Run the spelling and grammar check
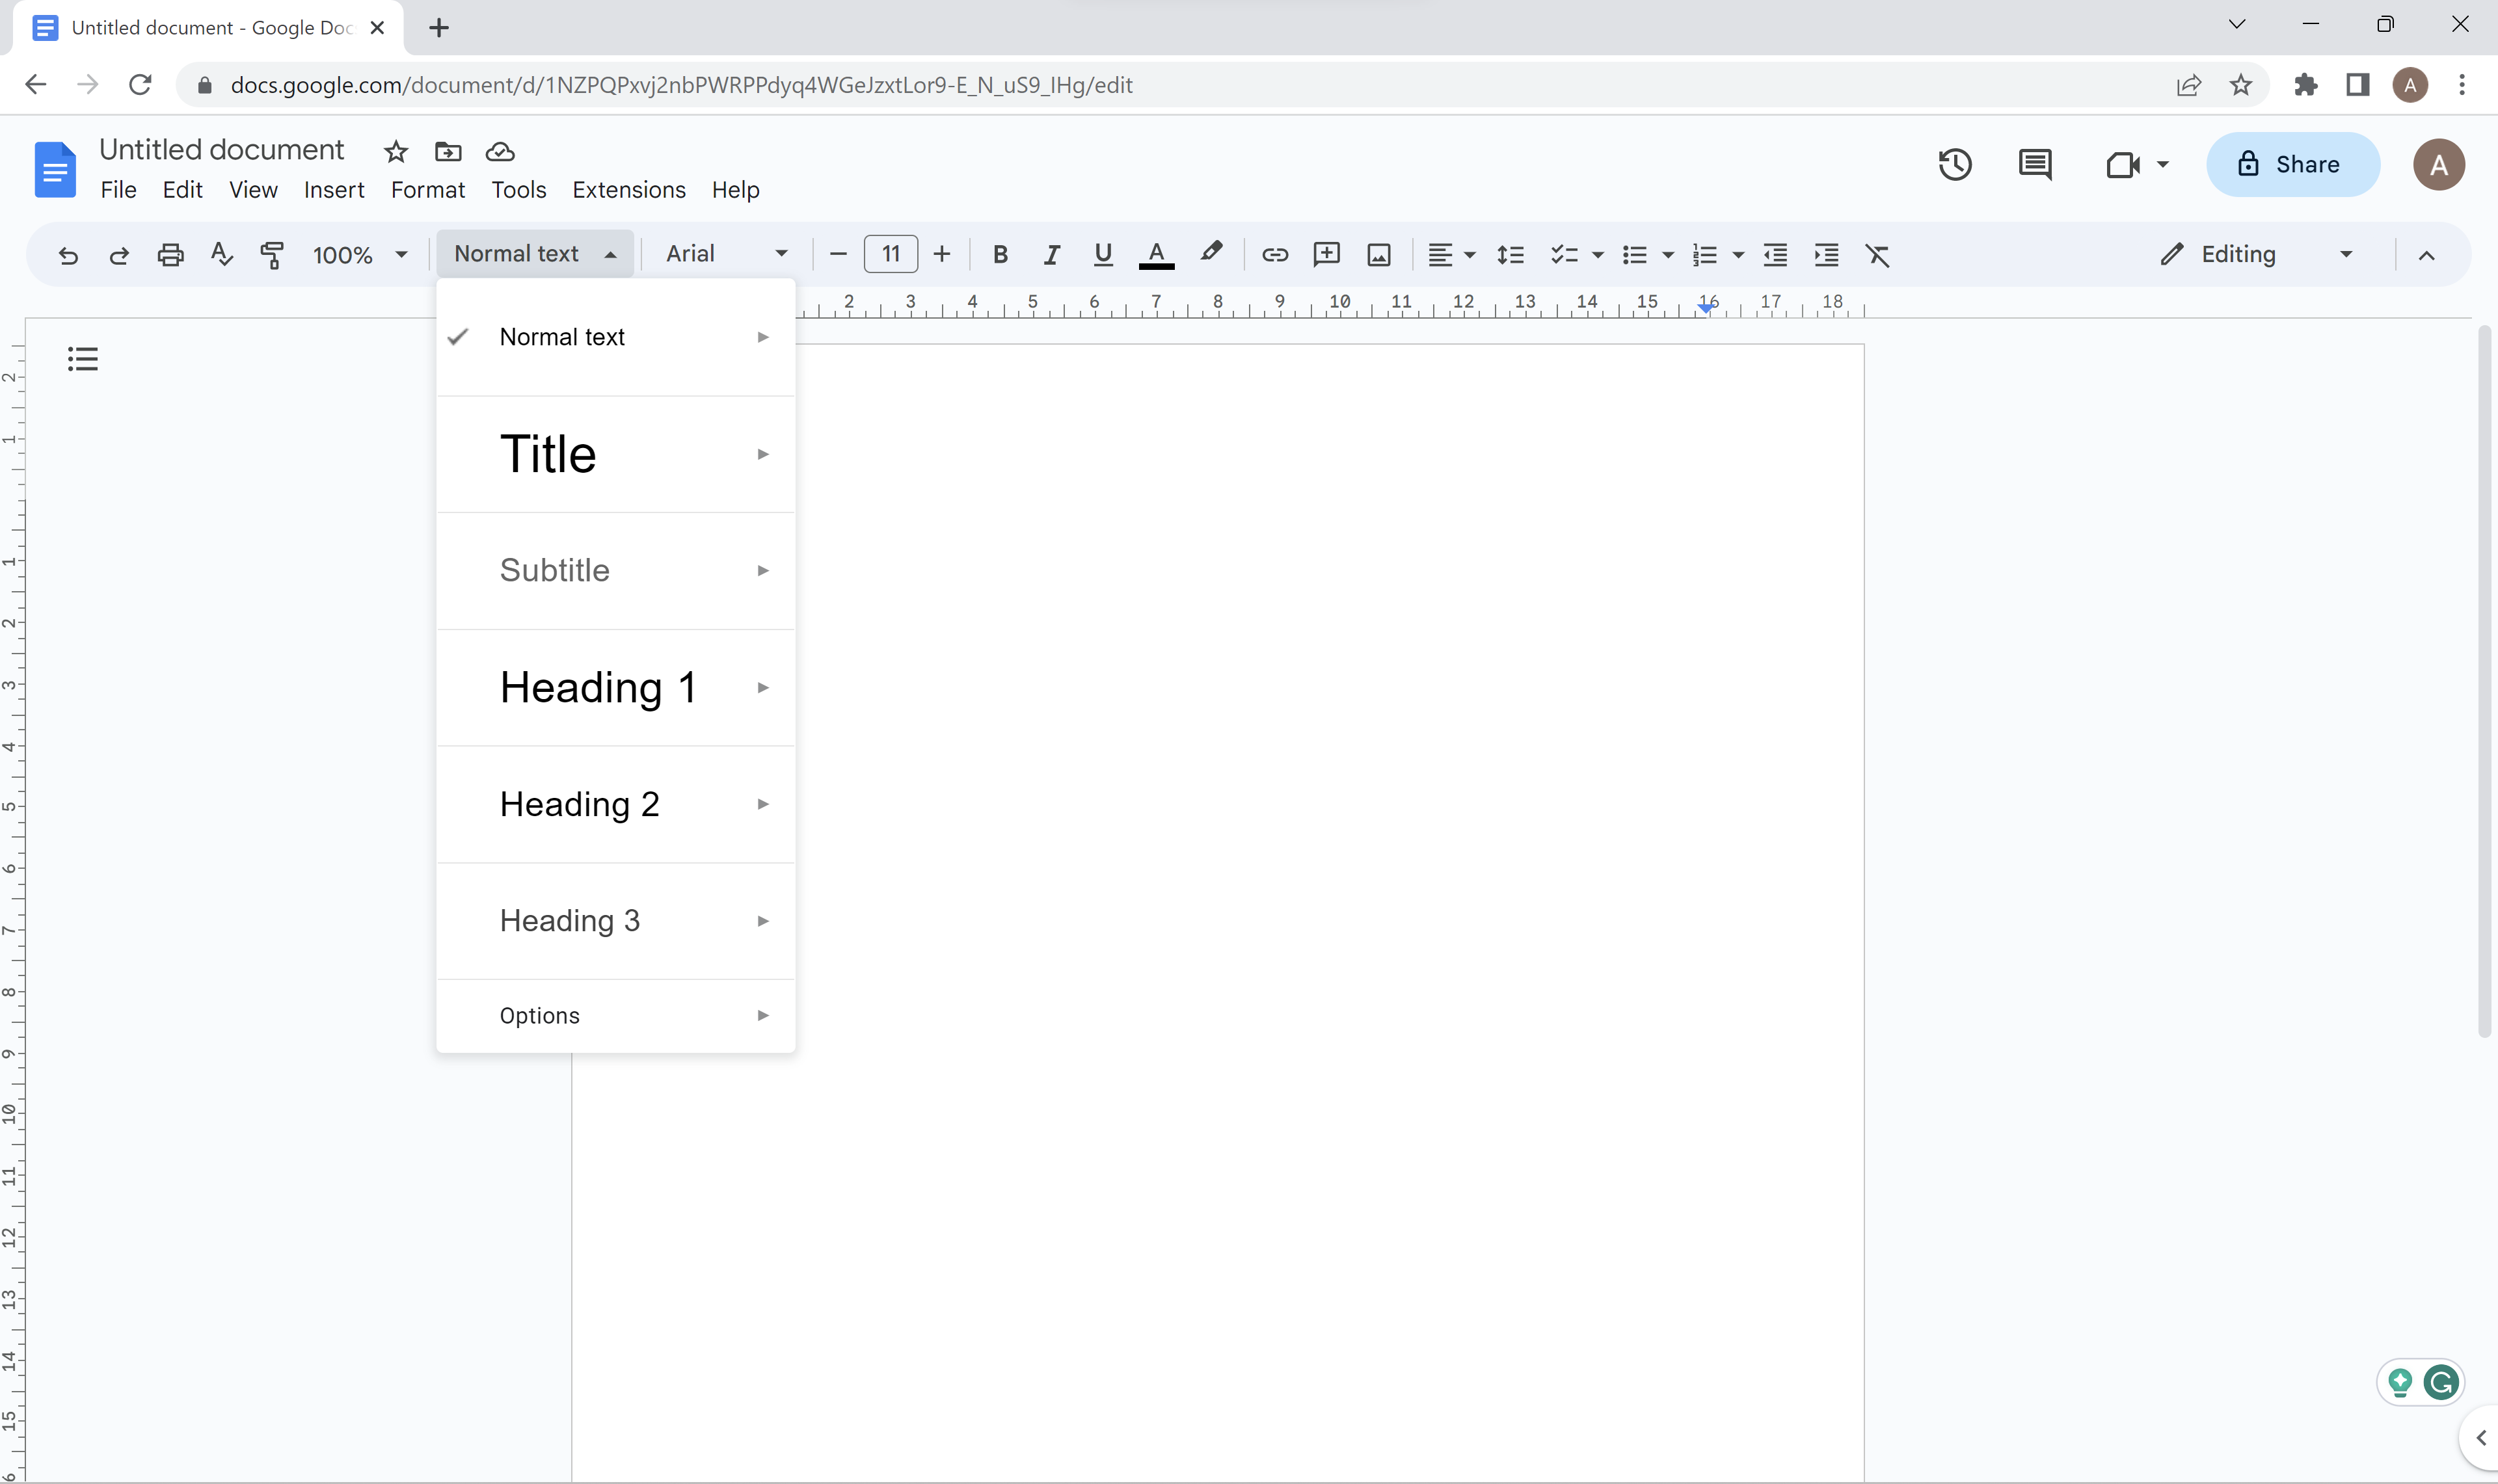 click(x=221, y=255)
